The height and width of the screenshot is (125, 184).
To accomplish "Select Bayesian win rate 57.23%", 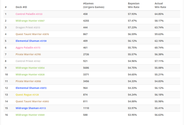I will click(132, 27).
